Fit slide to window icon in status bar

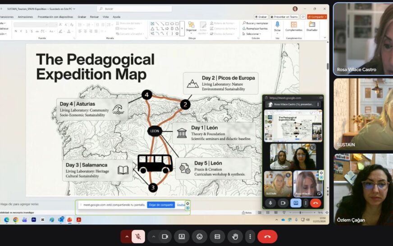click(327, 213)
